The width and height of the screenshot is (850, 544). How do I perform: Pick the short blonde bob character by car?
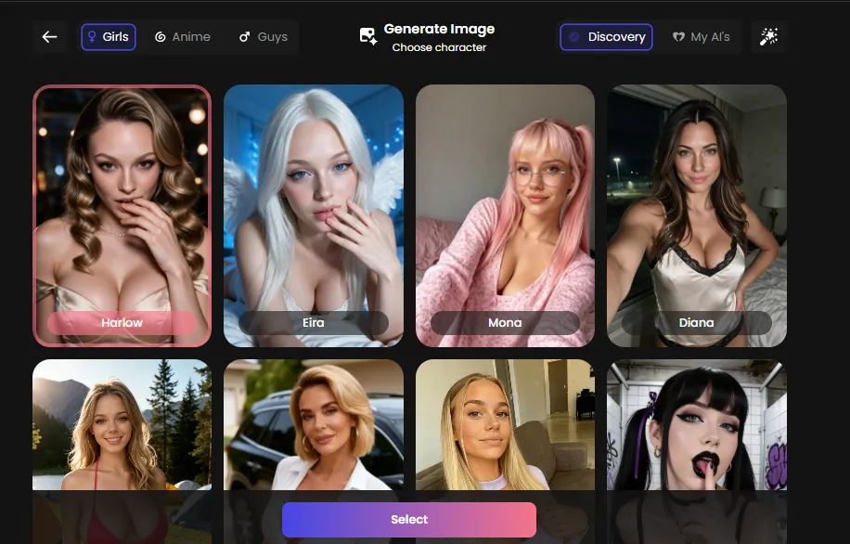tap(314, 424)
